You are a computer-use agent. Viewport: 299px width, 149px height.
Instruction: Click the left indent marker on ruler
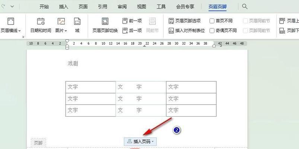[67, 46]
